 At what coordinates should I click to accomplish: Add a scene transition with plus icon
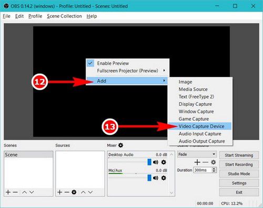(197, 162)
